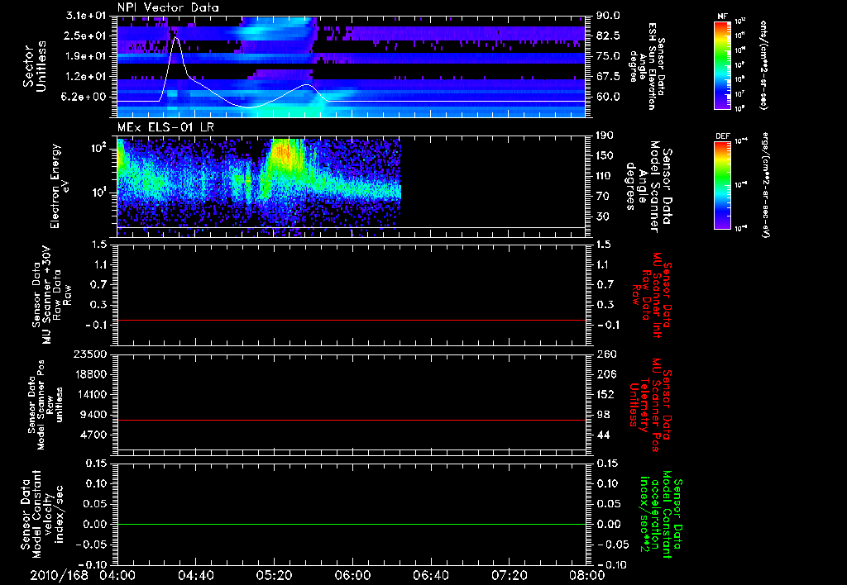Screen dimensions: 847x585
Task: Click the "MEx ELS-01 LR" panel title
Action: [x=165, y=128]
